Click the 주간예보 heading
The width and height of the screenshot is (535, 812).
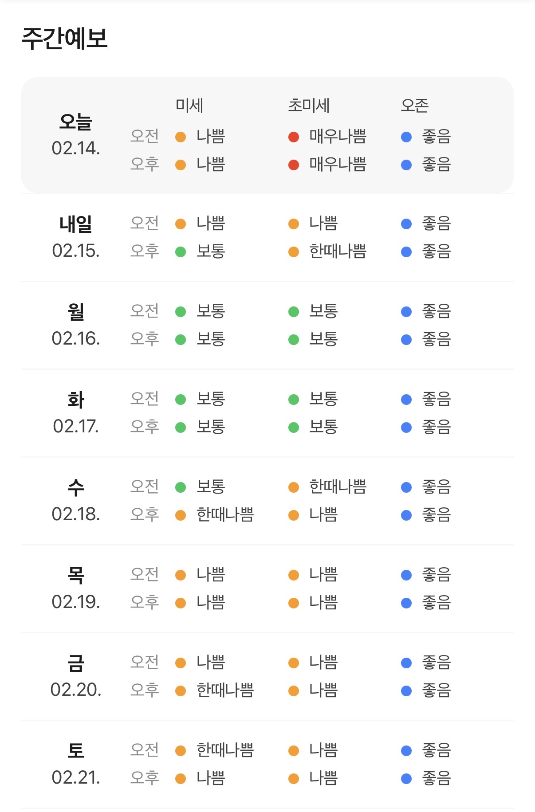tap(65, 38)
